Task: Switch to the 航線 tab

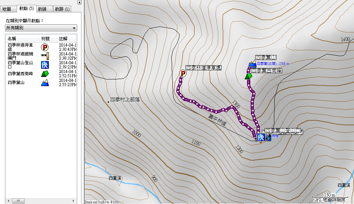Action: (42, 9)
